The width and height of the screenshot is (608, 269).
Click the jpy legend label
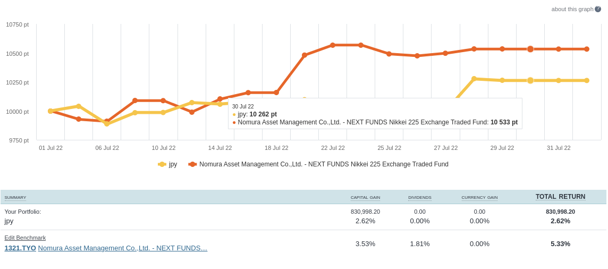pos(173,164)
